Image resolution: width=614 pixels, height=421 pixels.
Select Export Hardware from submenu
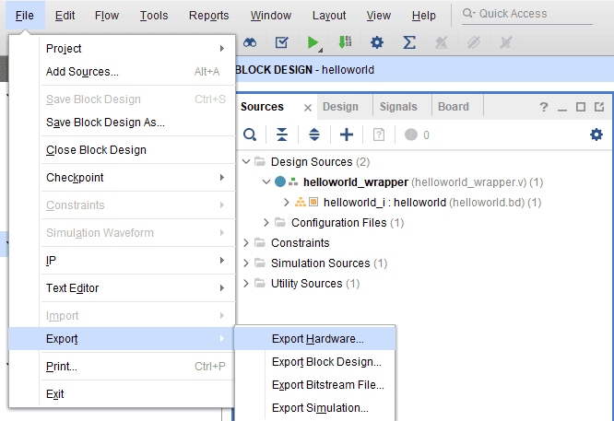click(317, 339)
